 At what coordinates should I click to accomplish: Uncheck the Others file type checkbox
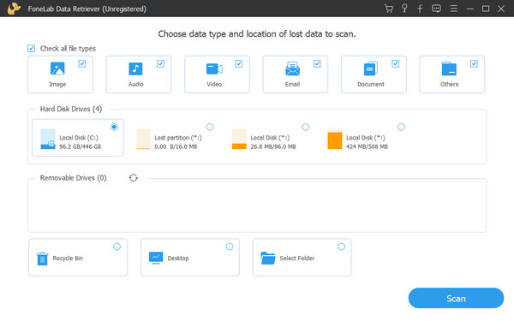[x=474, y=63]
